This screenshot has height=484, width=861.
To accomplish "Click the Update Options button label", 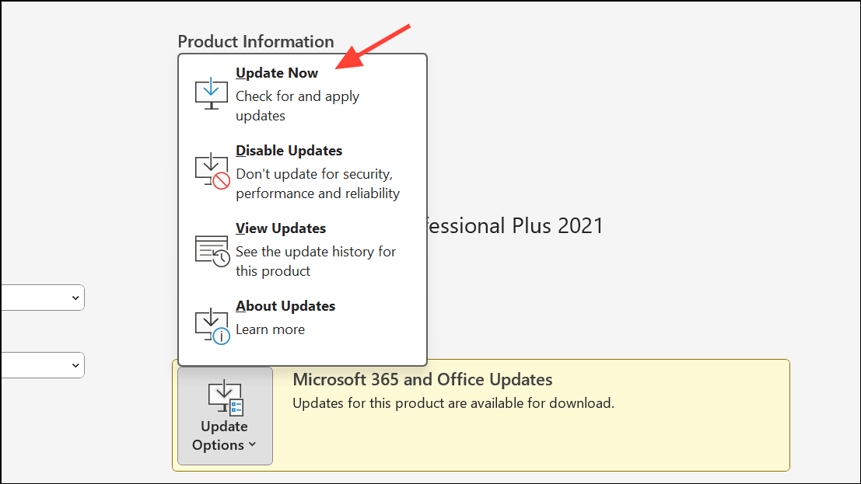I will (224, 436).
